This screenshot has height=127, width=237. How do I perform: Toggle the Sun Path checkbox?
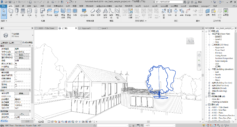(x=16, y=67)
